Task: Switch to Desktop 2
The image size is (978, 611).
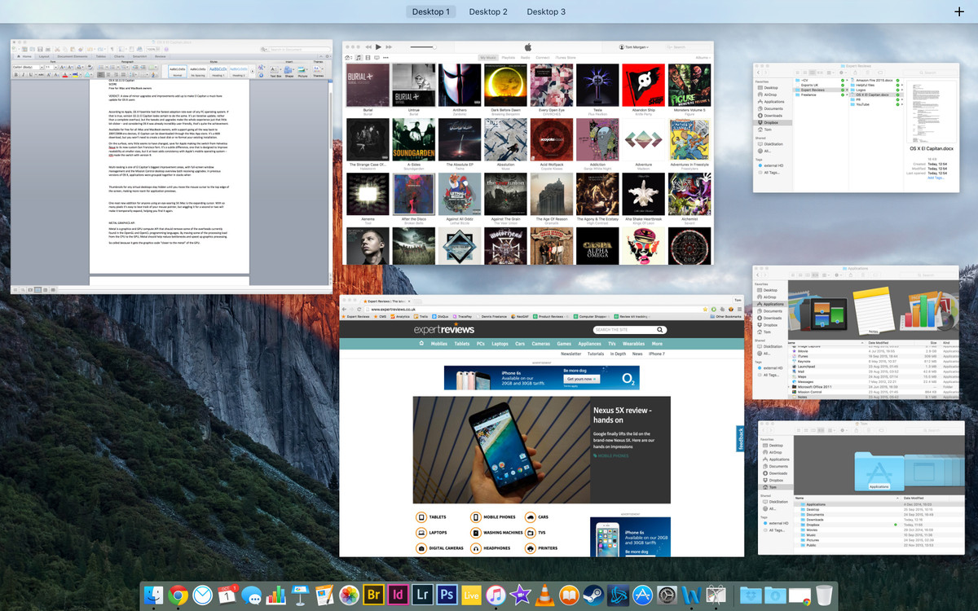Action: coord(488,11)
